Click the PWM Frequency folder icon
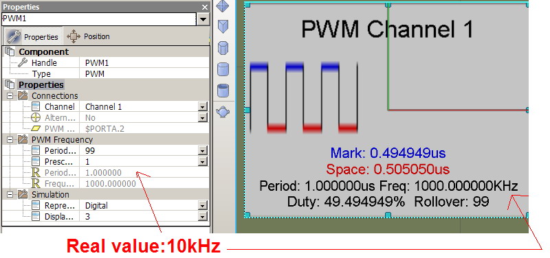 pyautogui.click(x=23, y=139)
